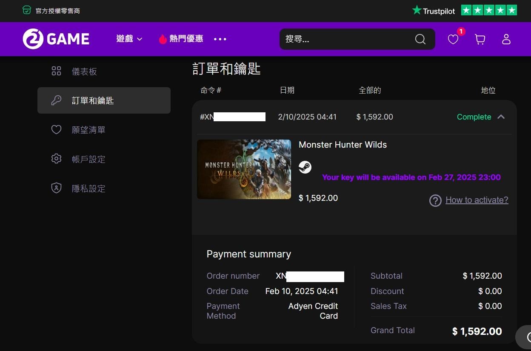Click the question mark help icon
Screen dimensions: 531x351
[435, 200]
